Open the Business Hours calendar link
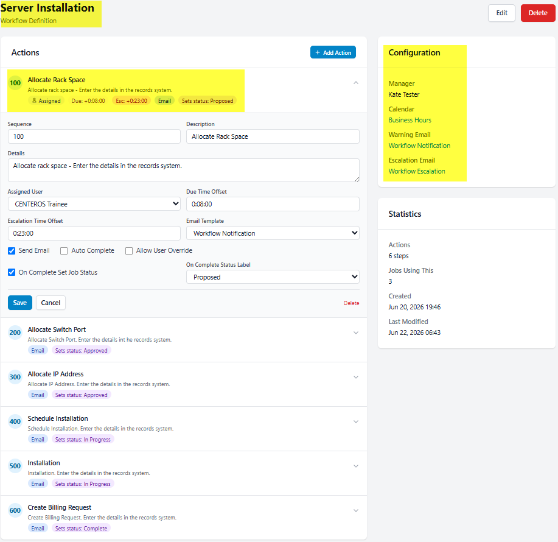This screenshot has width=558, height=542. coord(410,120)
